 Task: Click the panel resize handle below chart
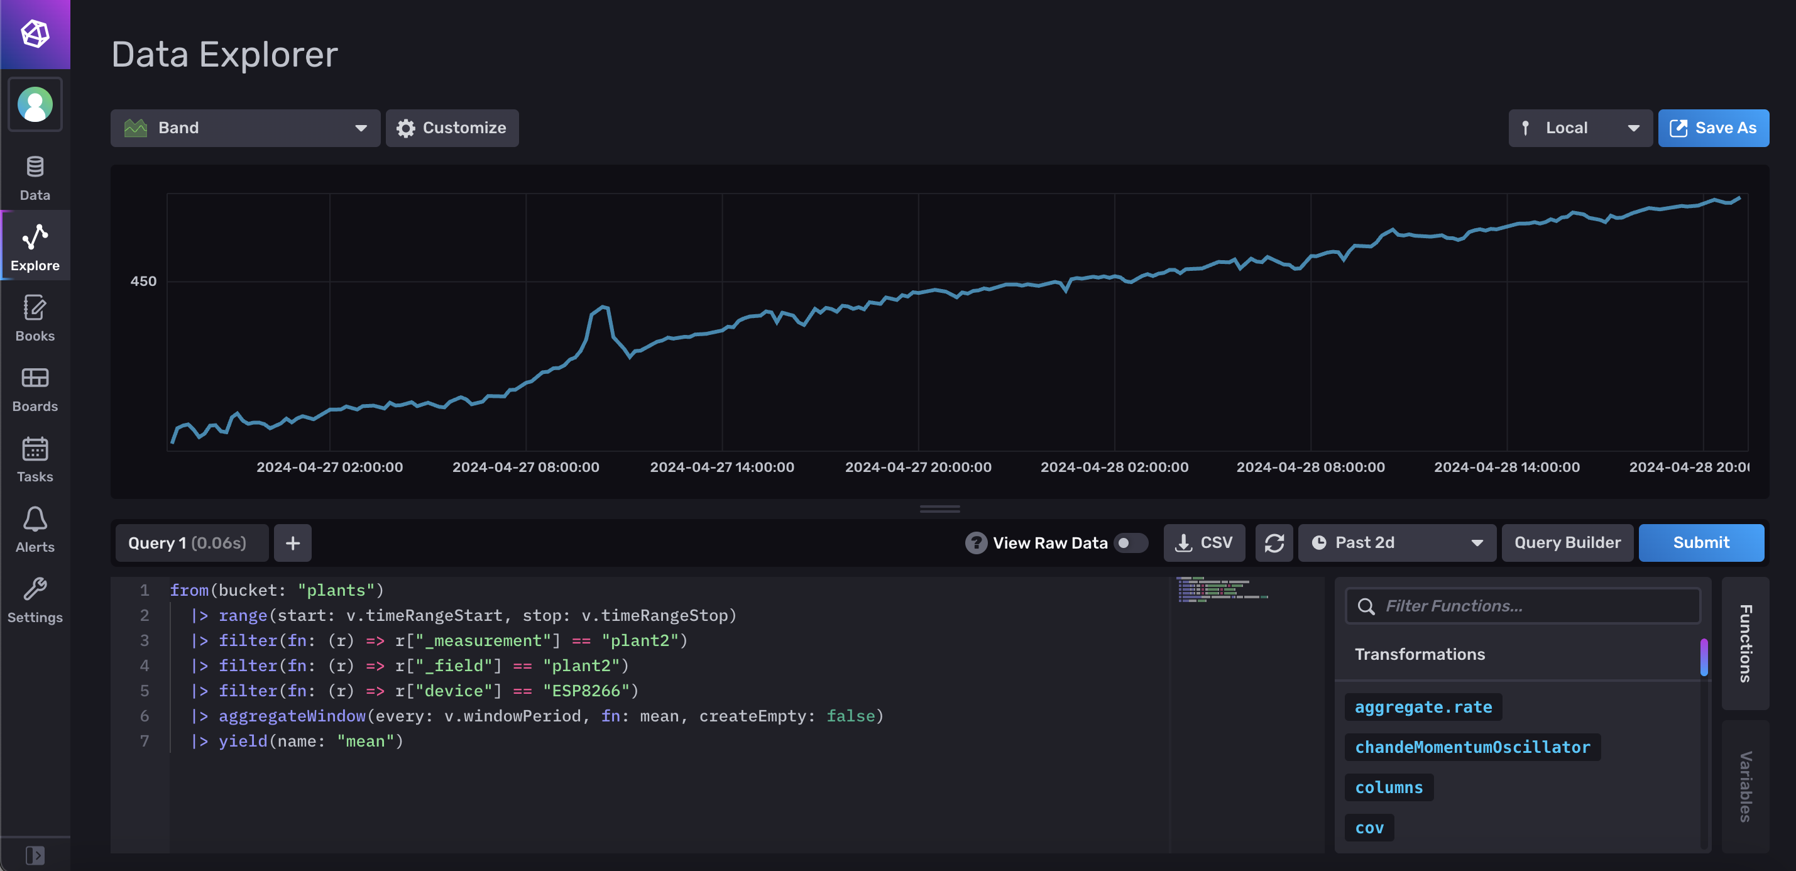point(940,509)
